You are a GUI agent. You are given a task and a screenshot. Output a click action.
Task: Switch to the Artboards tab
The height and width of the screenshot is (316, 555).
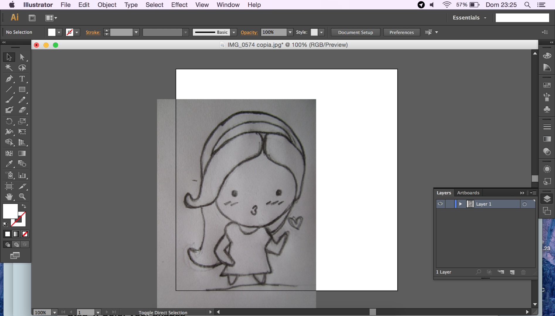pos(468,193)
